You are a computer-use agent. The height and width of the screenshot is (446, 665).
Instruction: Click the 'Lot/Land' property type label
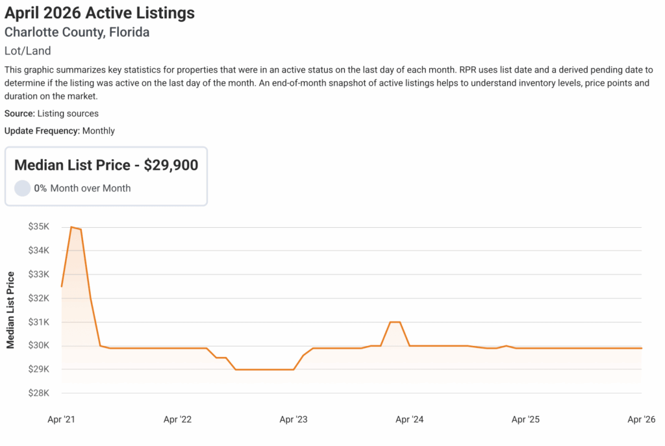pyautogui.click(x=27, y=51)
